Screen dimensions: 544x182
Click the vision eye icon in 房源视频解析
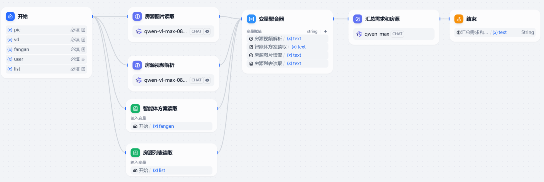[x=207, y=80]
